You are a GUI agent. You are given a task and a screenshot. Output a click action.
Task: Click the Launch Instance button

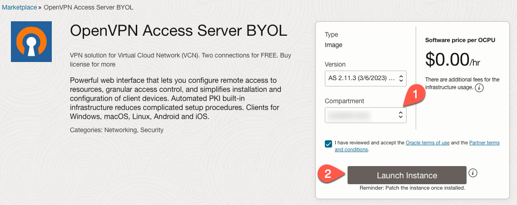point(407,175)
